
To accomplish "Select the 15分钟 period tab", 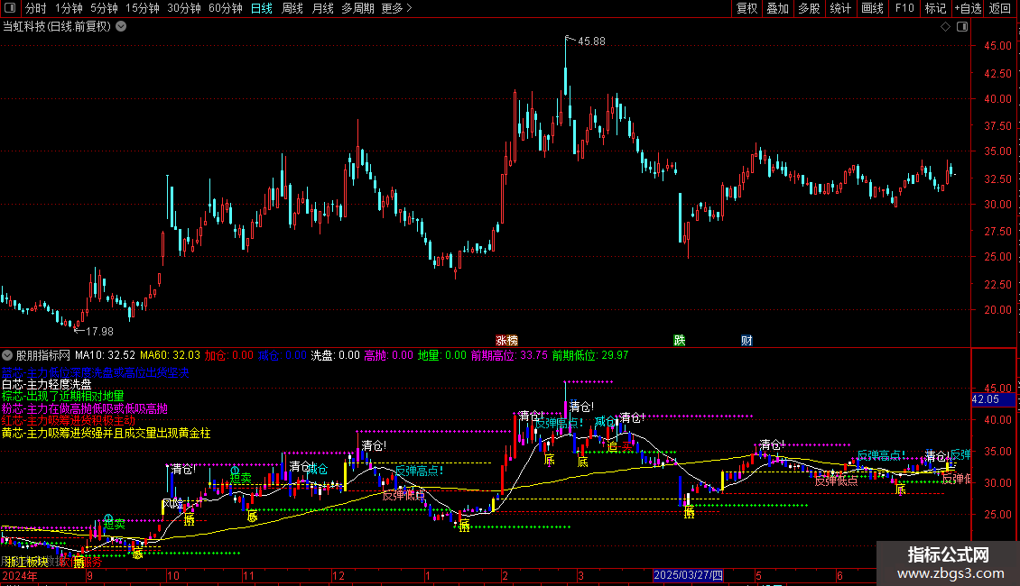I will tap(142, 8).
